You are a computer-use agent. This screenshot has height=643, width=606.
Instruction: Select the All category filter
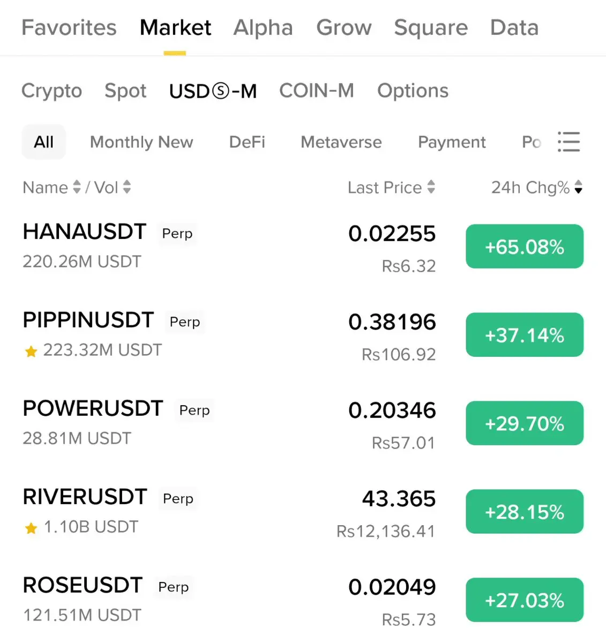pos(44,142)
